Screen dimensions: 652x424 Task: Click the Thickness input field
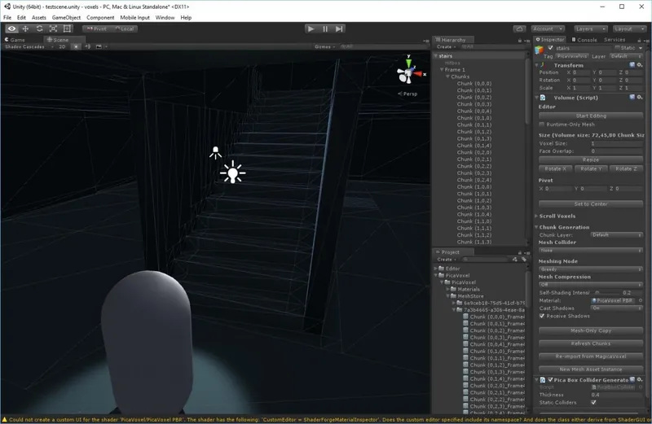point(617,395)
